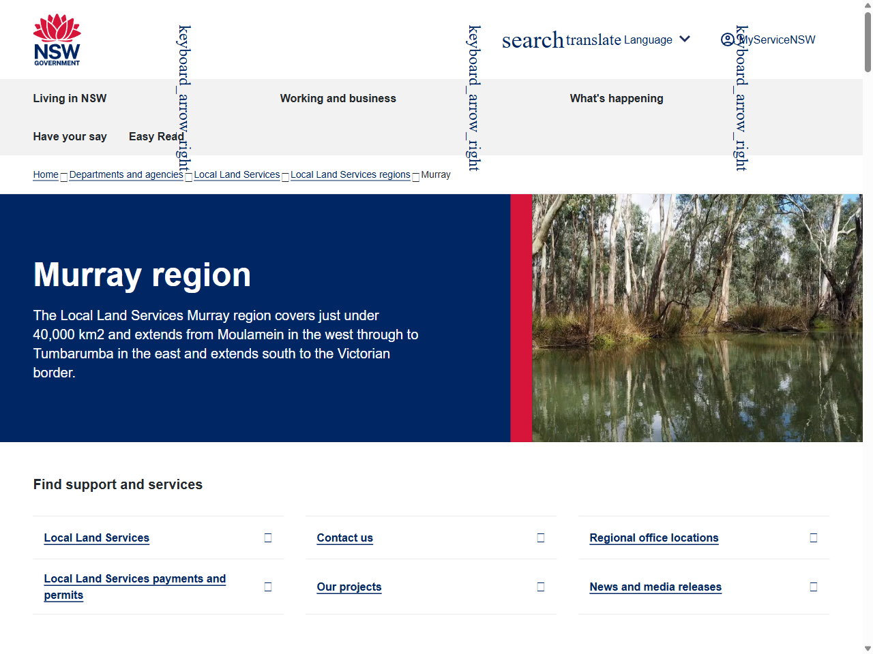Expand the What's happening navigation menu
The image size is (873, 654).
(617, 98)
